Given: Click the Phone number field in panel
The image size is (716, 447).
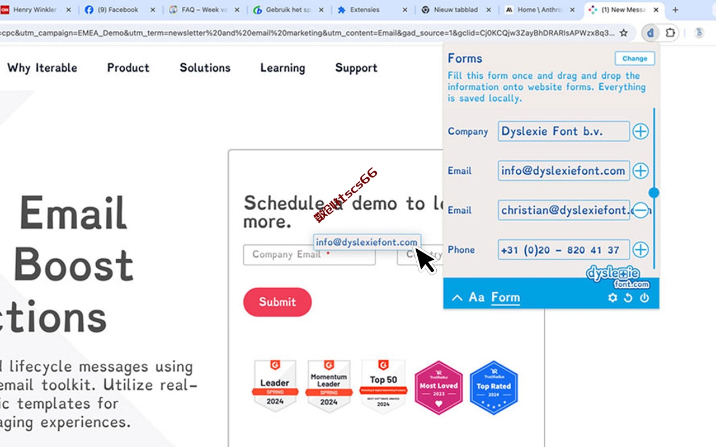Looking at the screenshot, I should pos(564,250).
